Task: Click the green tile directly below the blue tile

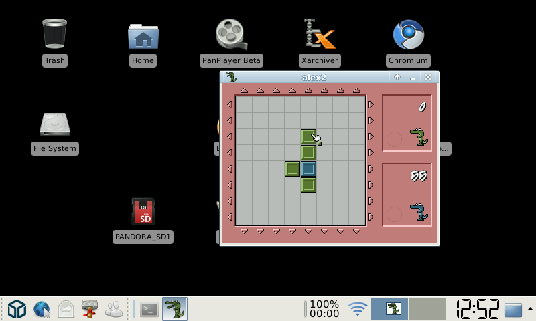Action: 308,185
